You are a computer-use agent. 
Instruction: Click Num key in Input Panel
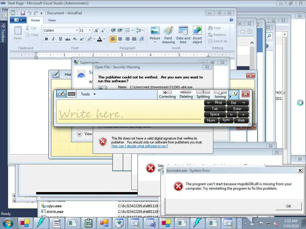click(211, 120)
